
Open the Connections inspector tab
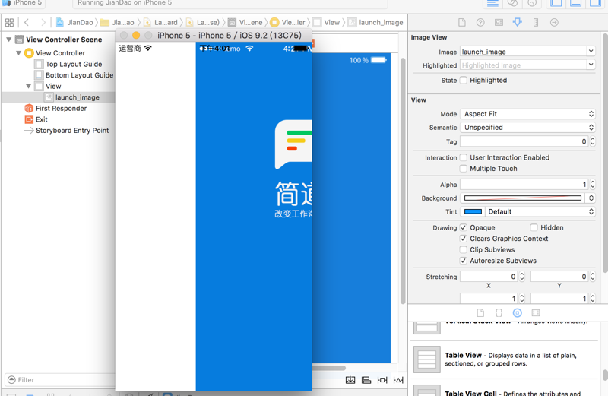click(554, 23)
